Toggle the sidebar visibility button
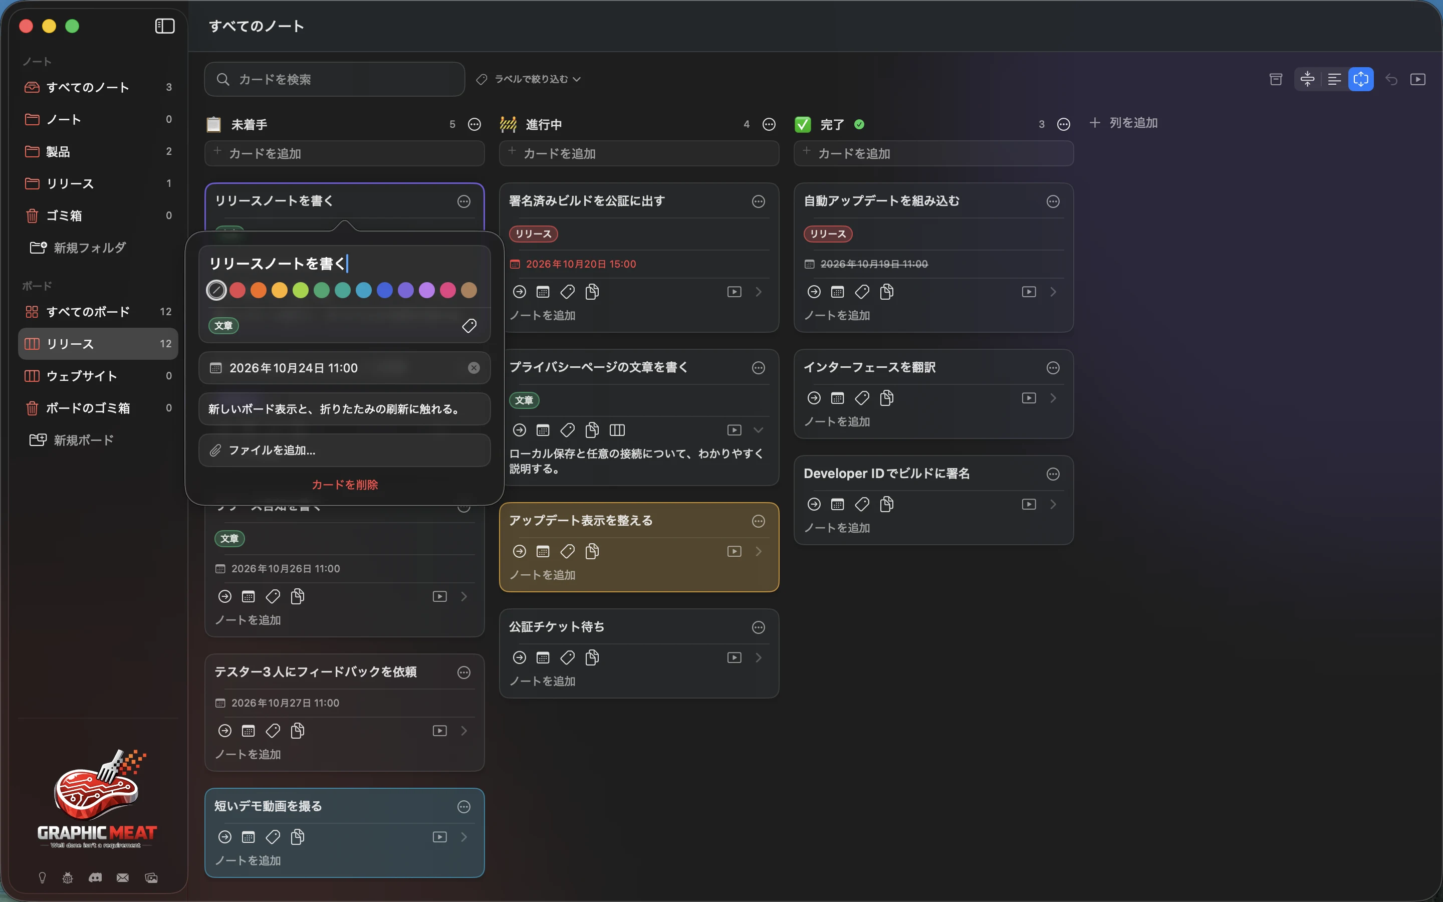The height and width of the screenshot is (902, 1443). [x=164, y=26]
